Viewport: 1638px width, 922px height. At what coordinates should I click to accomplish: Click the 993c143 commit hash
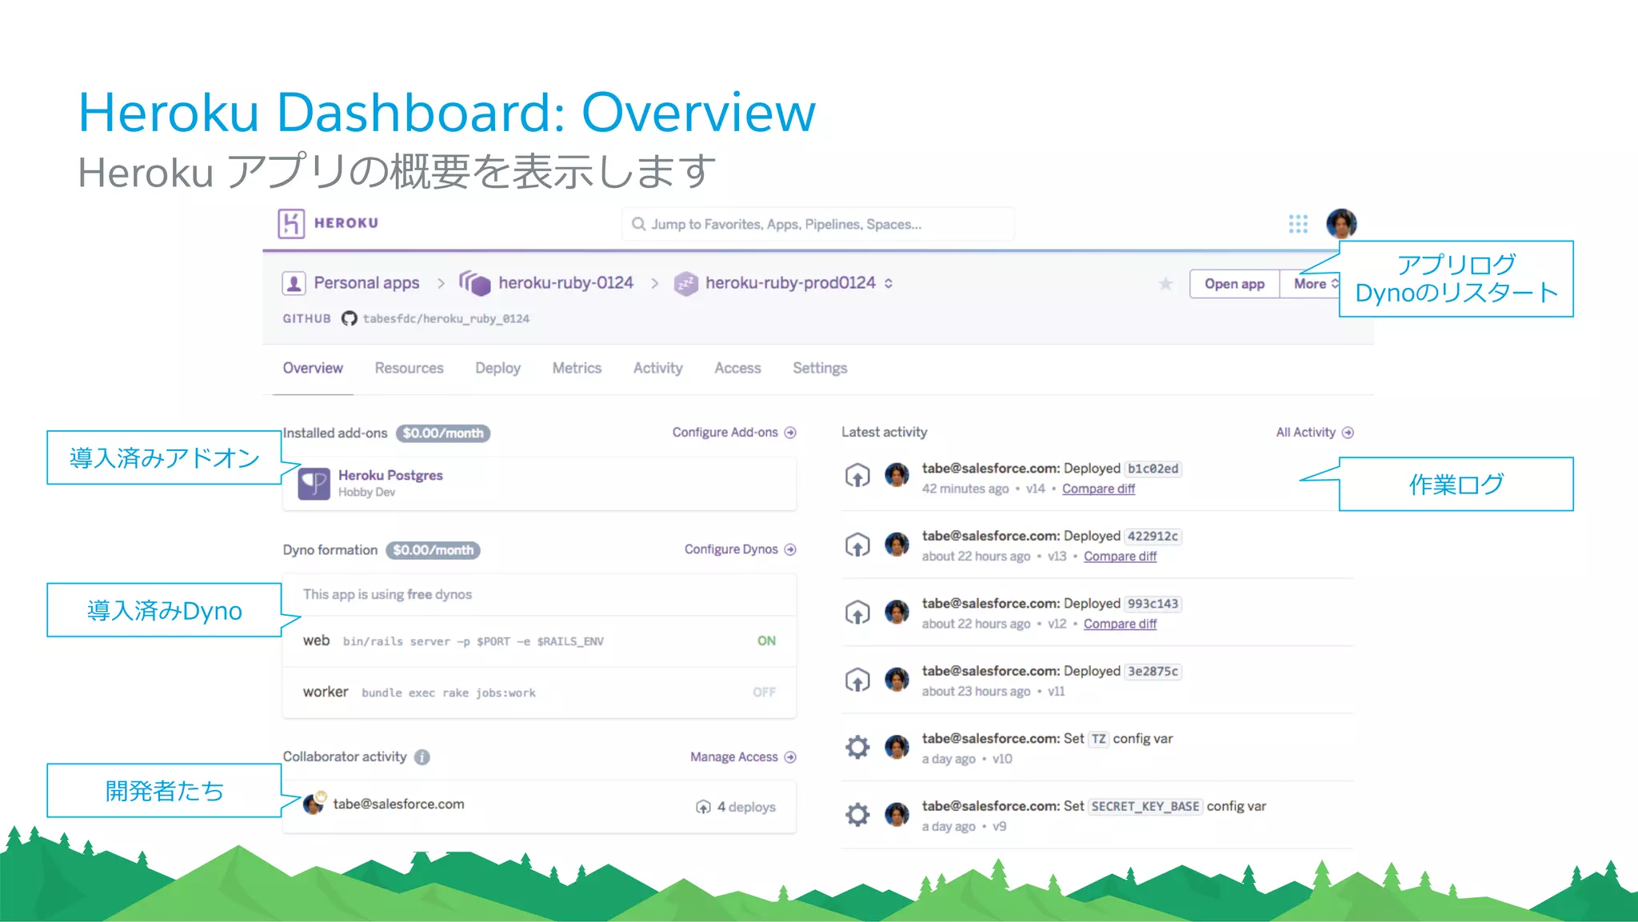[x=1153, y=604]
